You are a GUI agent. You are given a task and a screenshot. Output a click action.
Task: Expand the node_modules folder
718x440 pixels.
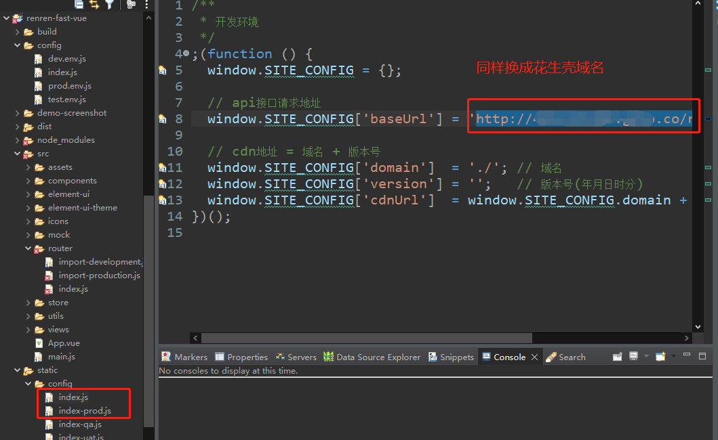[x=18, y=140]
